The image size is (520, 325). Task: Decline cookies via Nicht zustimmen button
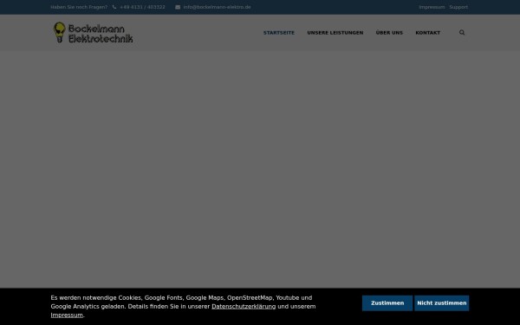click(x=442, y=303)
